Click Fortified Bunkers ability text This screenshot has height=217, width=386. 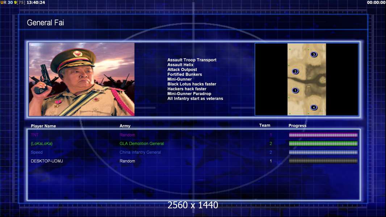(x=185, y=75)
